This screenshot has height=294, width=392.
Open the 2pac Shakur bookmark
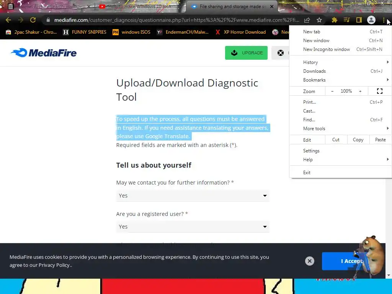pos(31,32)
